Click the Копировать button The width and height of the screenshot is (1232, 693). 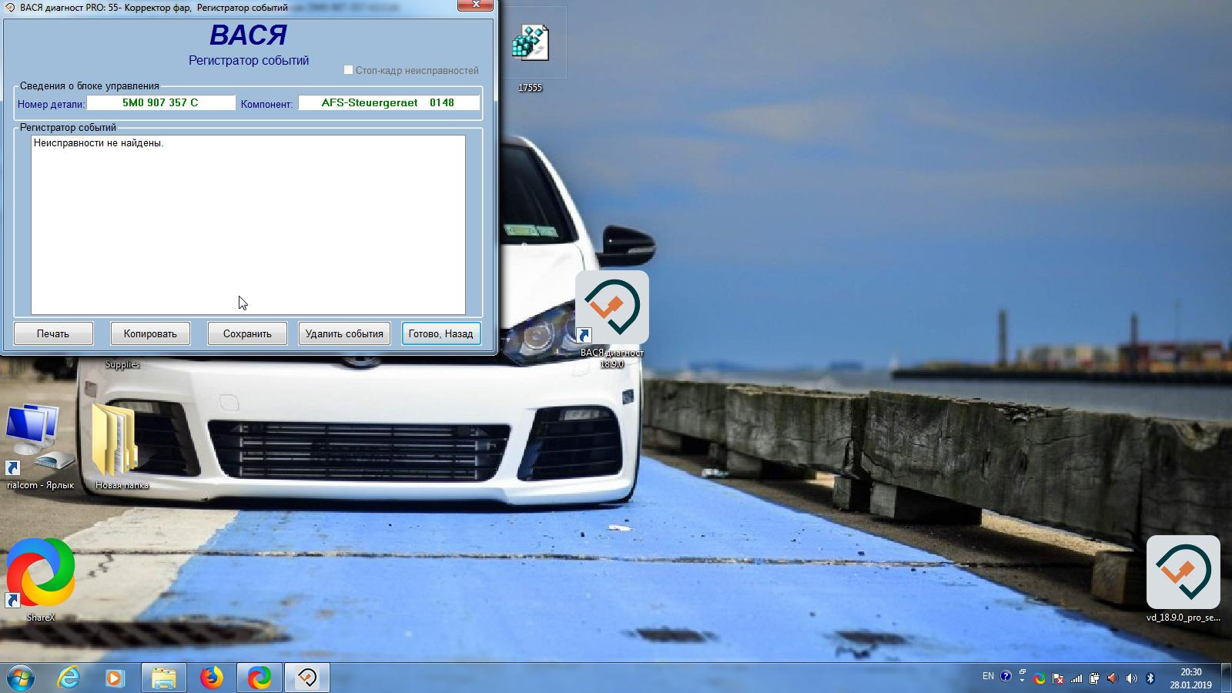point(150,333)
